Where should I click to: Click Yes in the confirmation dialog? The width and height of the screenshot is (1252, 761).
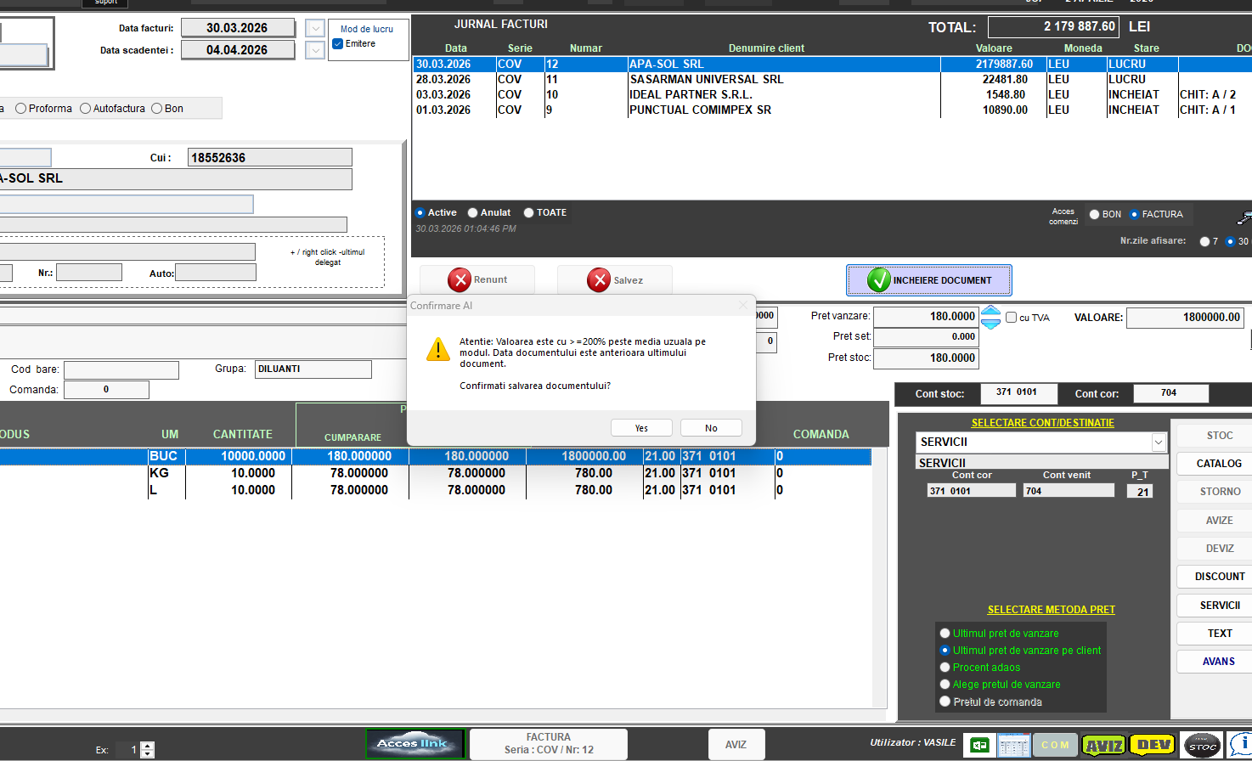click(641, 428)
